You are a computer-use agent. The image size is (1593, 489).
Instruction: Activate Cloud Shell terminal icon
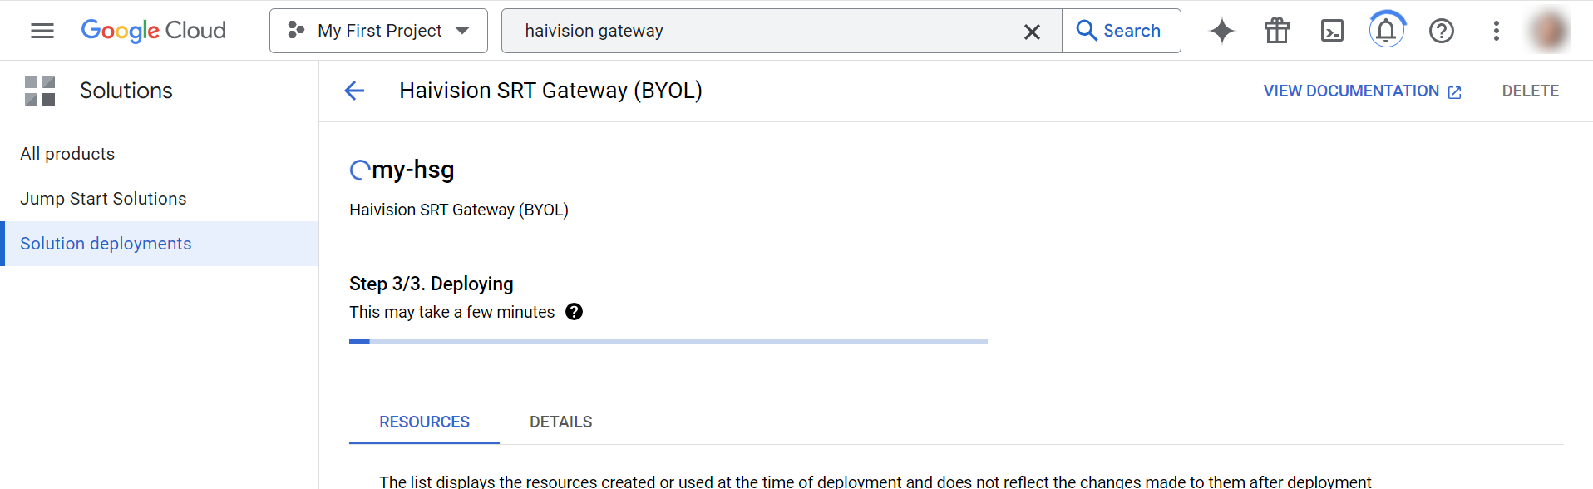click(1332, 31)
